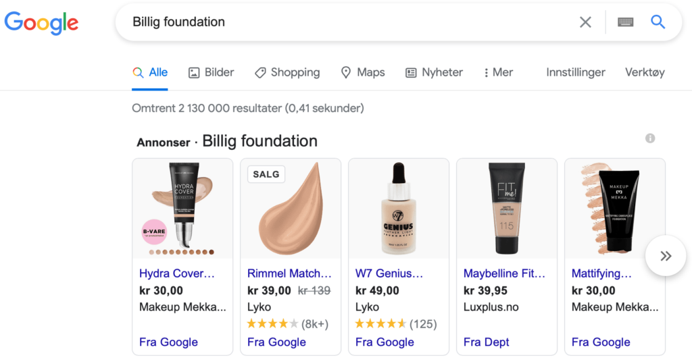Viewport: 692px width, 364px height.
Task: Show next ads with double-chevron arrow
Action: 666,256
